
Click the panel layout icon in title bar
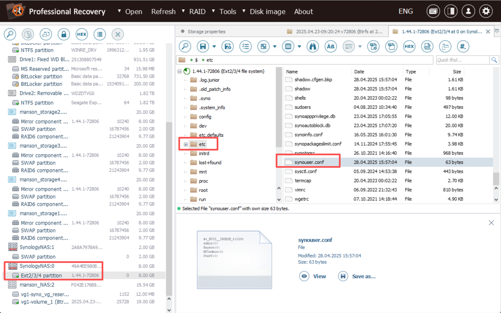pos(451,11)
